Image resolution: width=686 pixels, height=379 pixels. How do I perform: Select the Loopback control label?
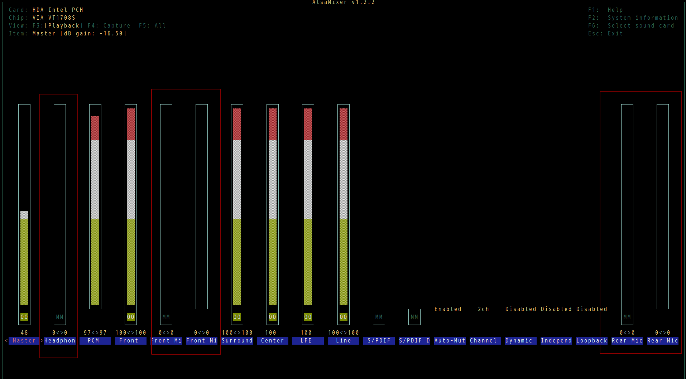[x=592, y=341]
